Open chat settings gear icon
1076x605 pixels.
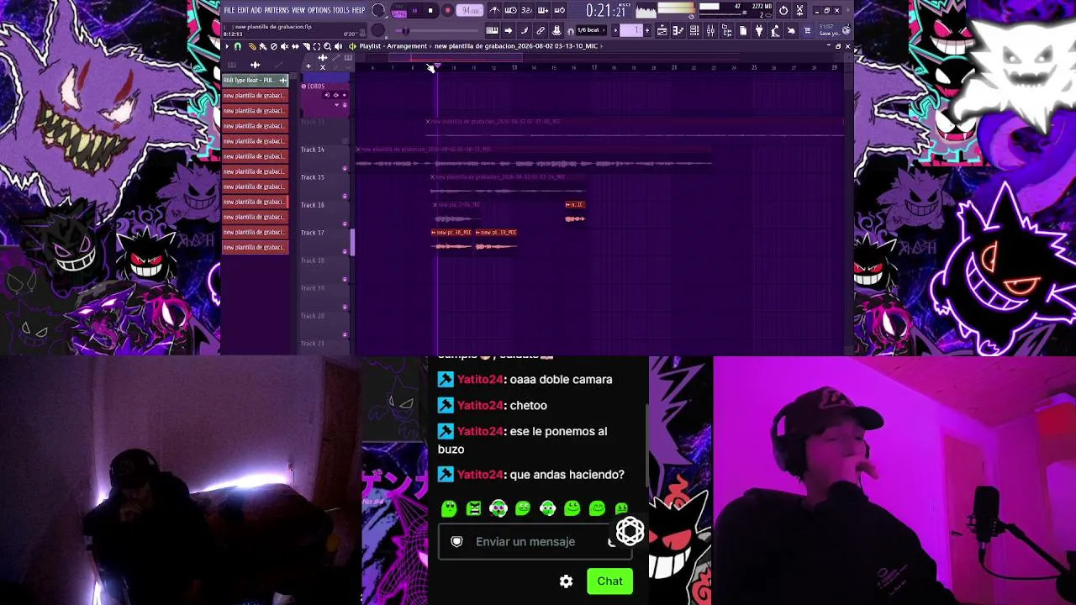tap(567, 581)
